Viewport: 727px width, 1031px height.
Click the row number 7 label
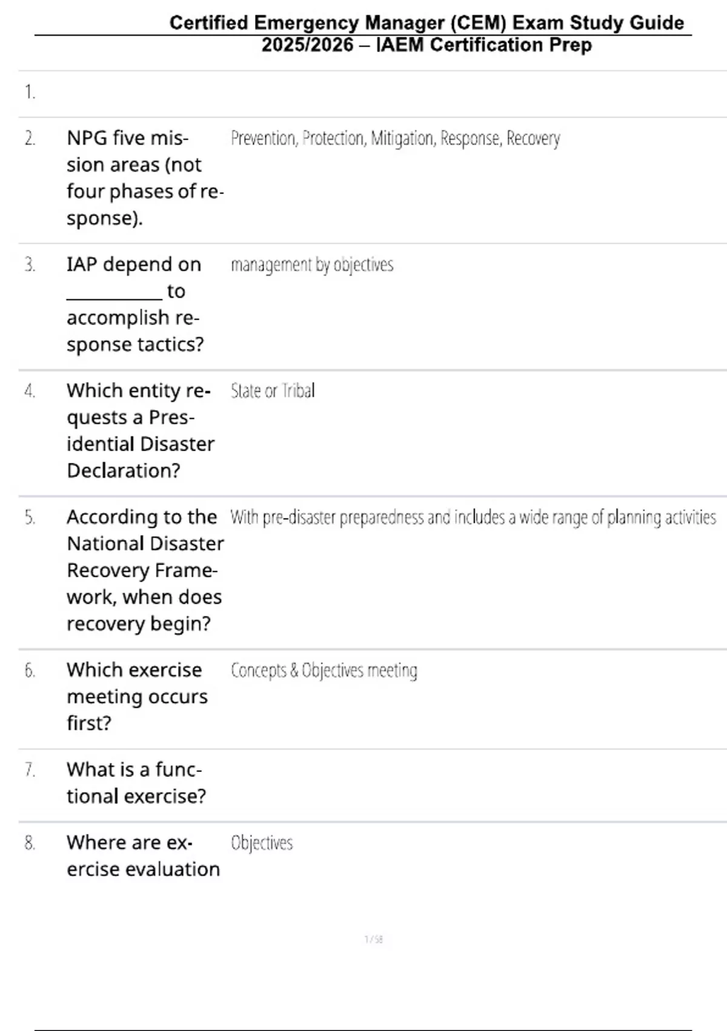tap(30, 770)
